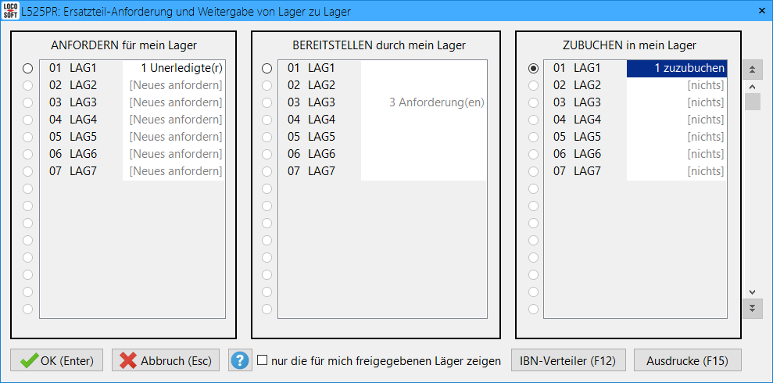773x383 pixels.
Task: Close the L525PR dialog window
Action: coord(761,10)
